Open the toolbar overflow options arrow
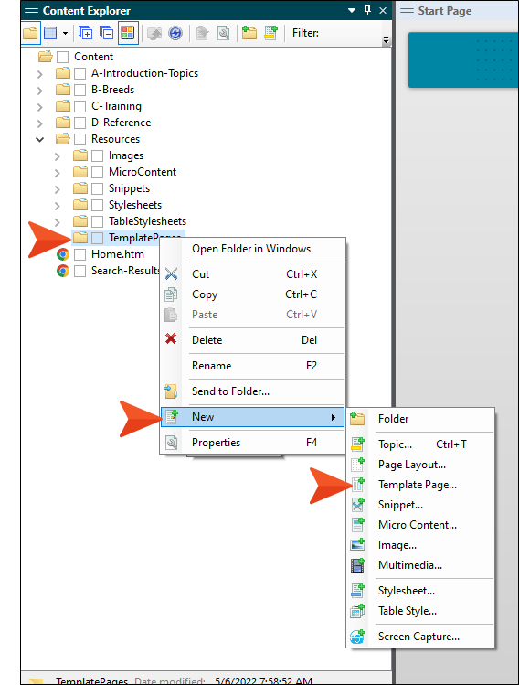The height and width of the screenshot is (685, 519). coord(386,40)
